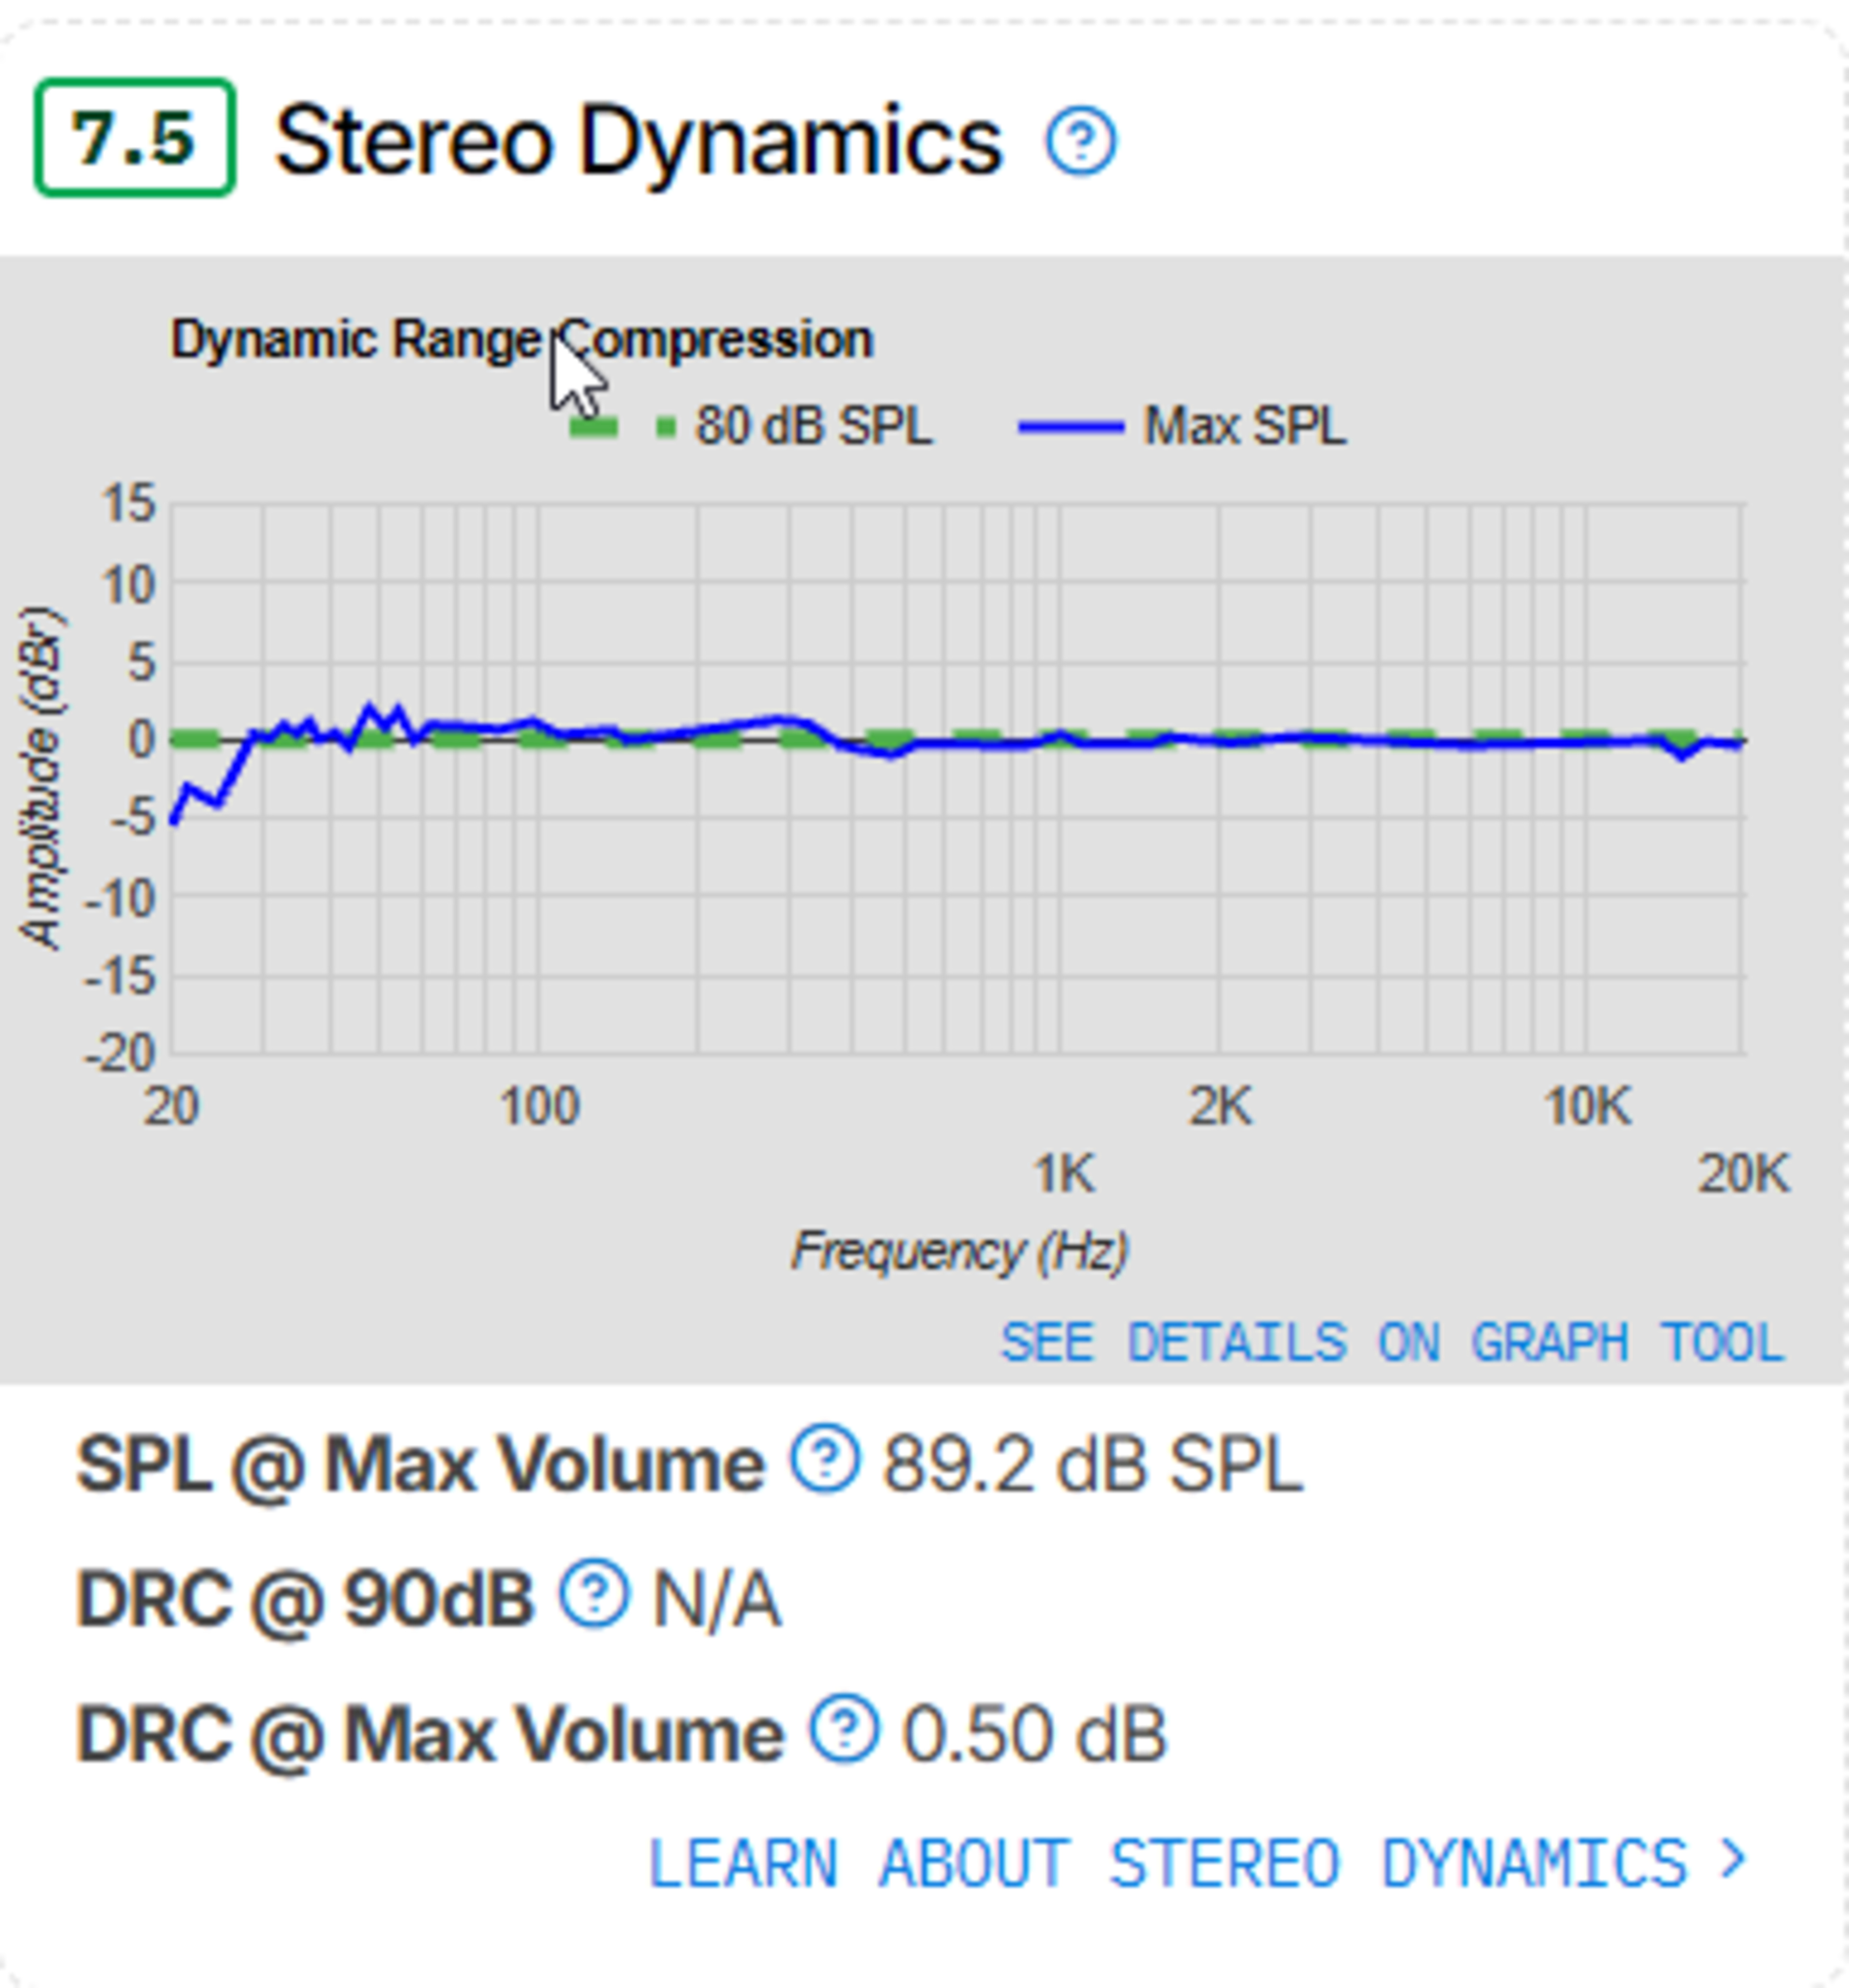
Task: Click the help icon next to SPL @ Max Volume
Action: click(x=824, y=1459)
